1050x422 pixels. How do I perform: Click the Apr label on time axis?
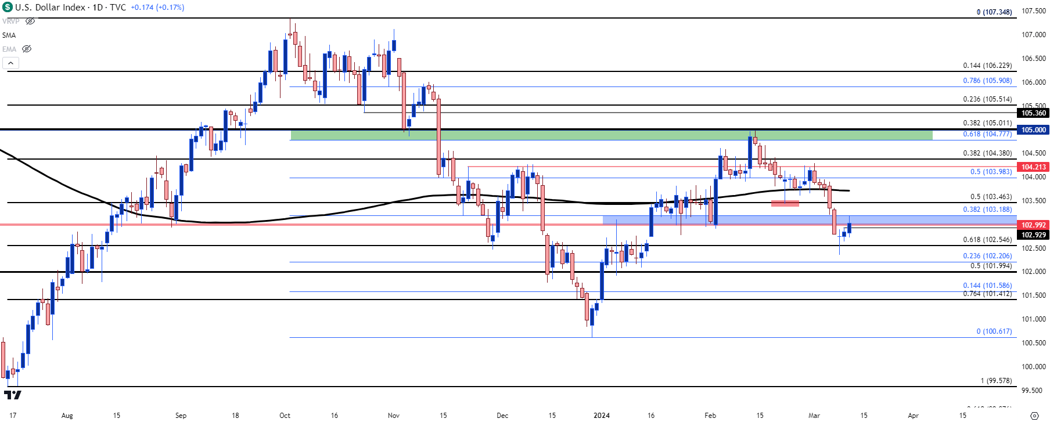click(914, 416)
